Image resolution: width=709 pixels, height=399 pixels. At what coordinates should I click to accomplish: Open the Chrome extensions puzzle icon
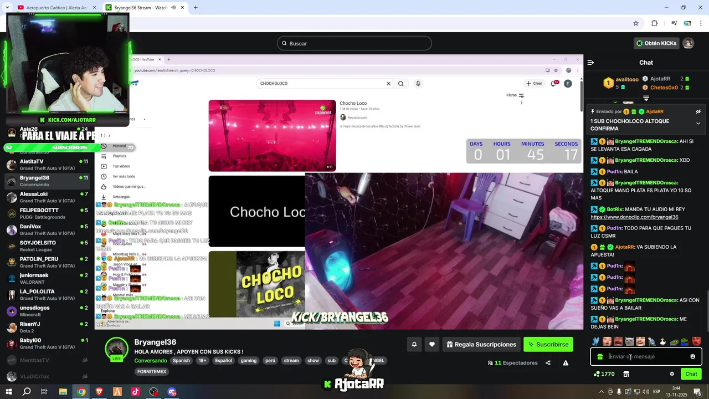(x=655, y=23)
